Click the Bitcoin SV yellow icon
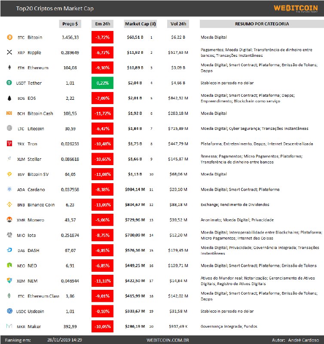 coord(9,174)
